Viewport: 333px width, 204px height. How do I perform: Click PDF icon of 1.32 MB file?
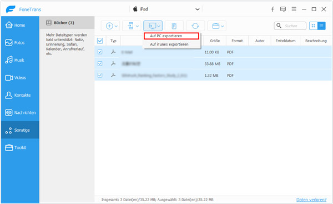pyautogui.click(x=113, y=75)
